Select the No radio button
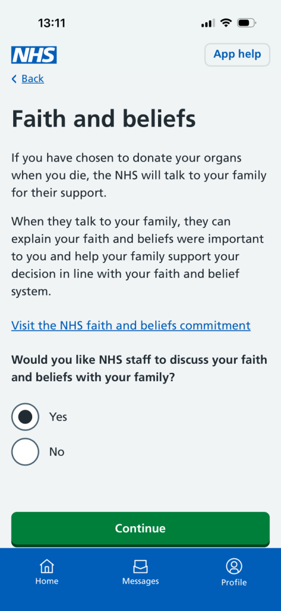 25,452
